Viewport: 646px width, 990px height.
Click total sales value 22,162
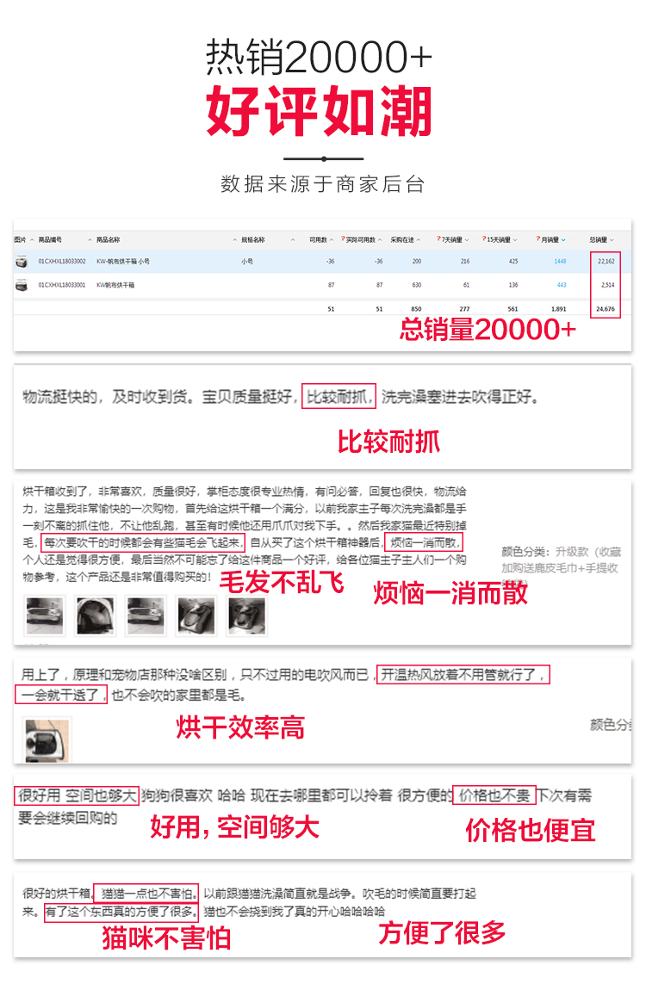point(606,262)
